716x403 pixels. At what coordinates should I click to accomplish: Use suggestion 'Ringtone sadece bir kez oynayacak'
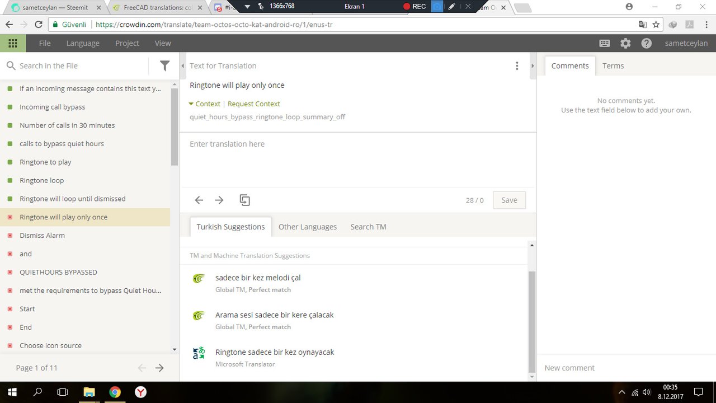[x=275, y=352]
